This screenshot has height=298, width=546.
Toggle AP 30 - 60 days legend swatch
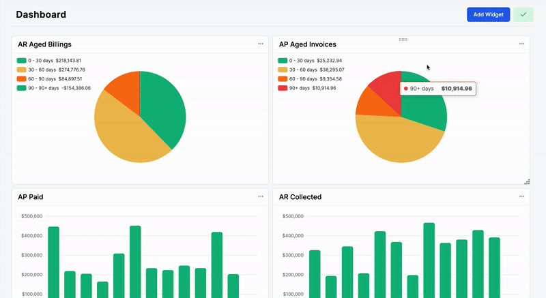[x=283, y=70]
